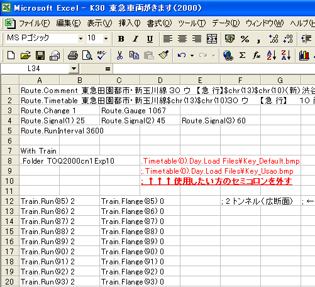Click the Edit Formula equals button
Viewport: 315px width, 287px height.
coord(108,69)
